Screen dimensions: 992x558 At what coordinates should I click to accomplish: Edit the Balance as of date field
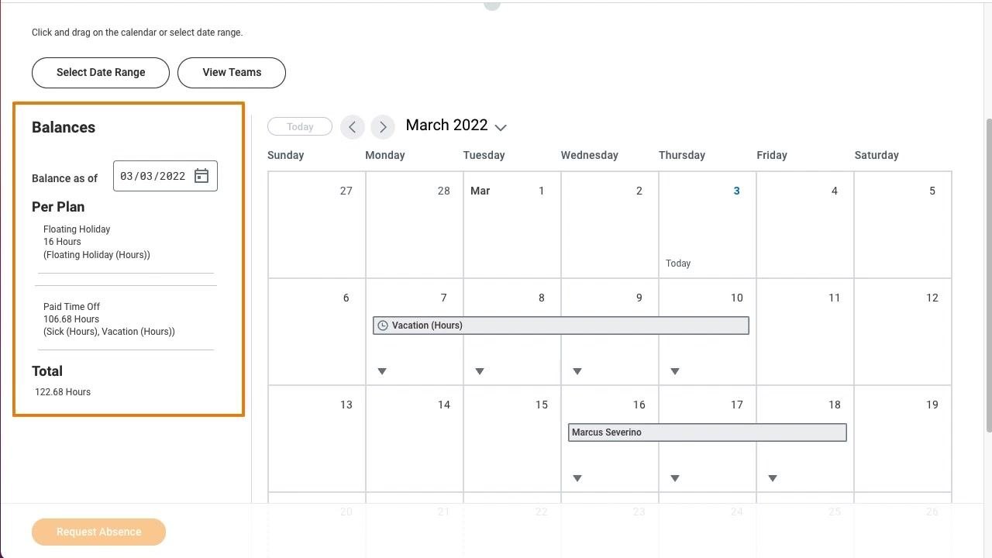pos(165,176)
